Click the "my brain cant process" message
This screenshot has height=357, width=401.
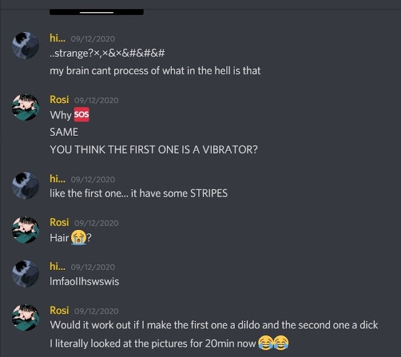click(155, 71)
